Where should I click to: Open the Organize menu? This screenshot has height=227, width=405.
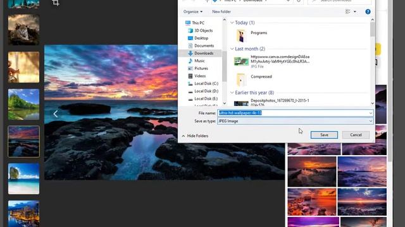pyautogui.click(x=192, y=11)
